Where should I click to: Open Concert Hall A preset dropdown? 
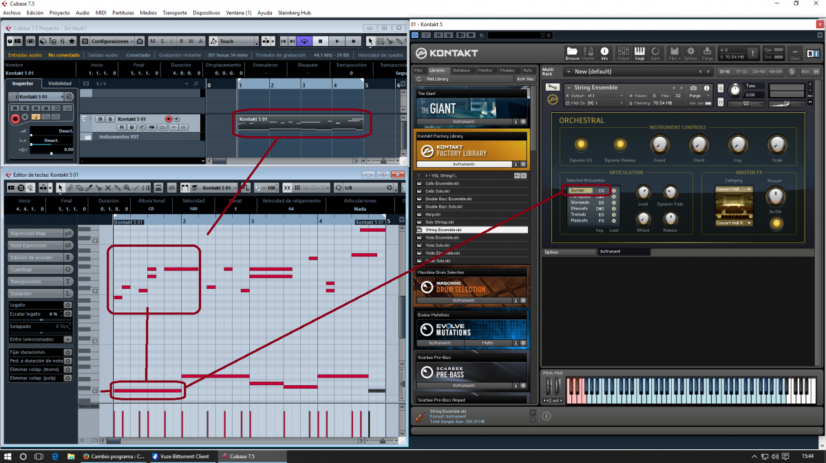point(733,223)
